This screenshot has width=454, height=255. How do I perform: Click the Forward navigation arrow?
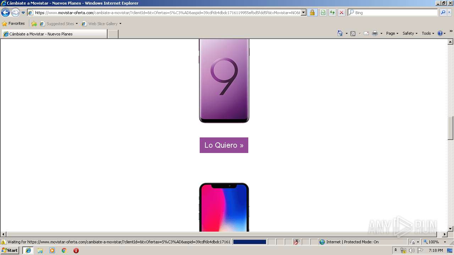(x=15, y=13)
